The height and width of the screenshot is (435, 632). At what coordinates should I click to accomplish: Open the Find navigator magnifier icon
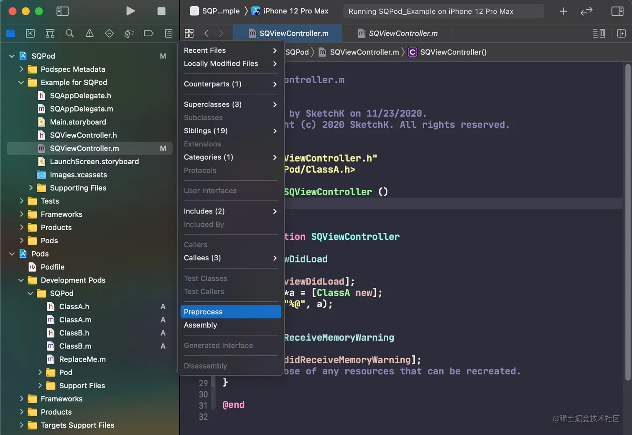pos(70,33)
